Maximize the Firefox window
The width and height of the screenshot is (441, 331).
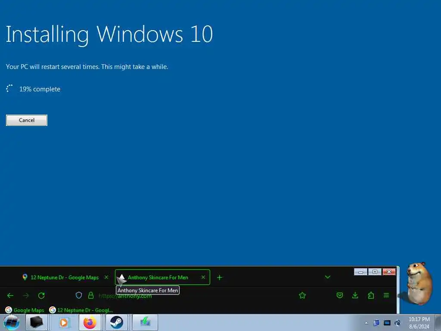[375, 272]
